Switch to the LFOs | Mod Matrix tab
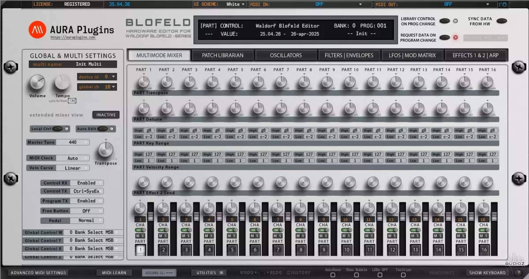 [412, 55]
